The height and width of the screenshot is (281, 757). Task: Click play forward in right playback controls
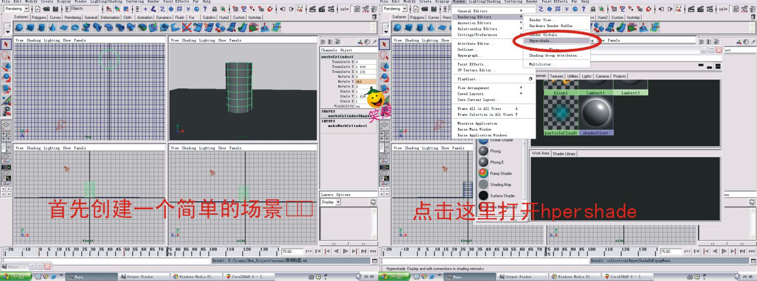pyautogui.click(x=724, y=251)
